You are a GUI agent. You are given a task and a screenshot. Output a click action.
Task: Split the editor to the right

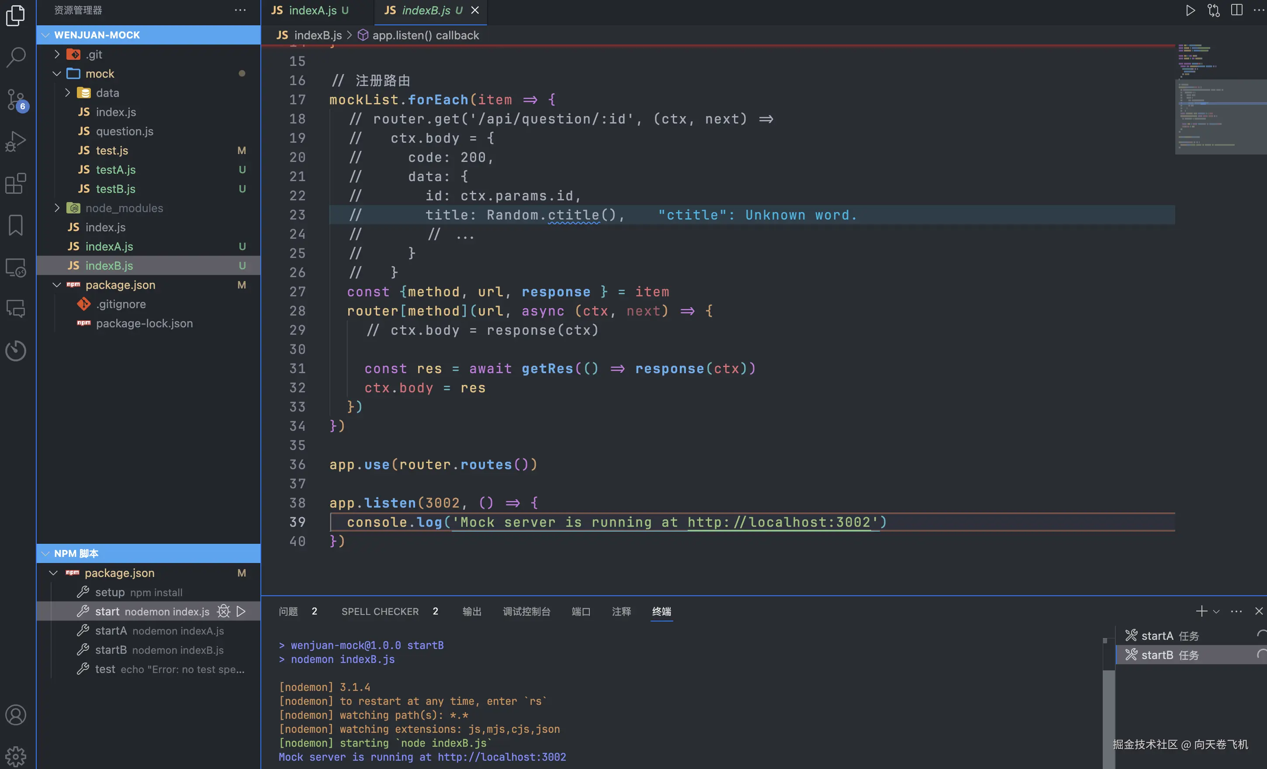[x=1237, y=10]
